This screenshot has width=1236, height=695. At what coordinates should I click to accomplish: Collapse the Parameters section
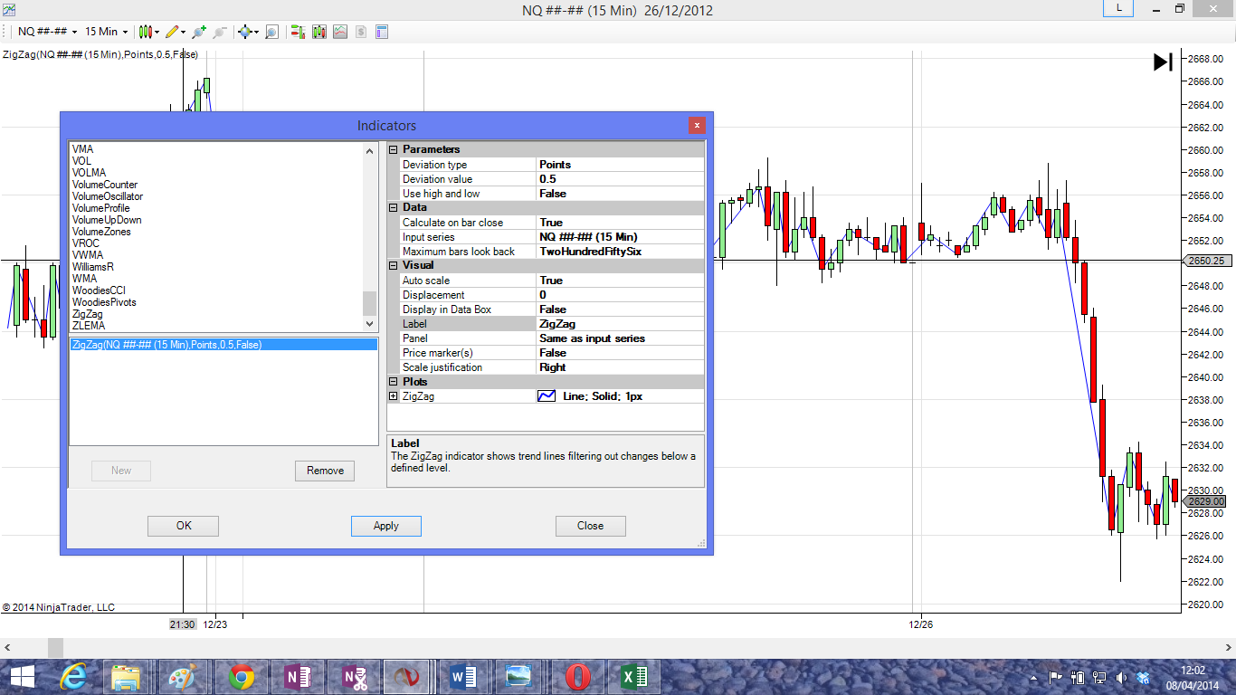click(394, 149)
